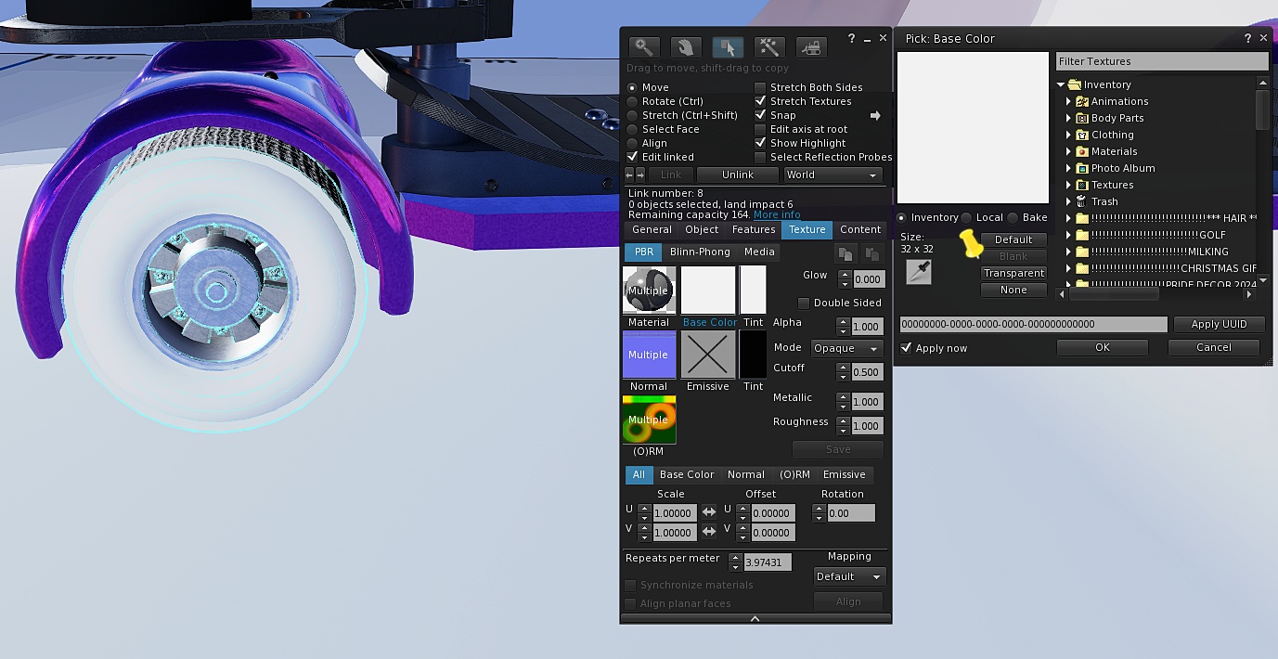This screenshot has height=659, width=1278.
Task: Enable Stretch Both Sides checkbox
Action: click(760, 87)
